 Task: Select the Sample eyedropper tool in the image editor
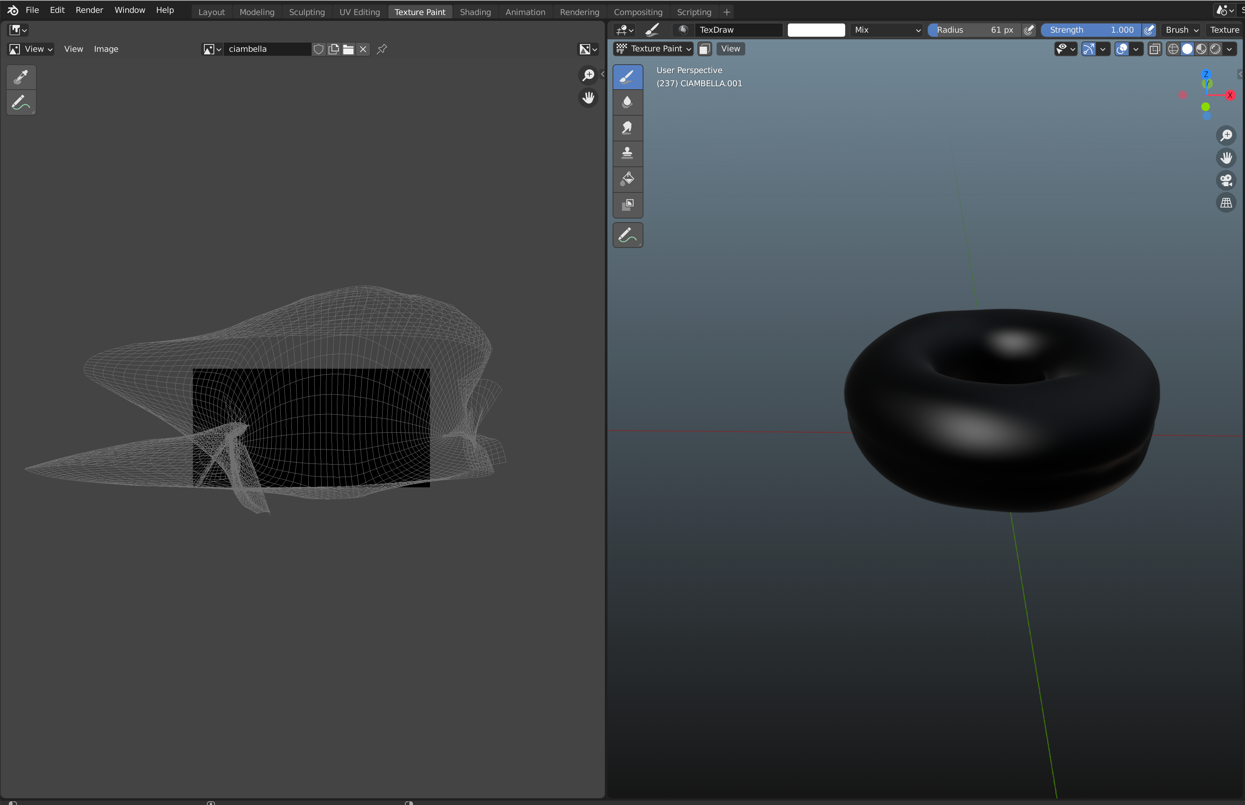(x=21, y=77)
